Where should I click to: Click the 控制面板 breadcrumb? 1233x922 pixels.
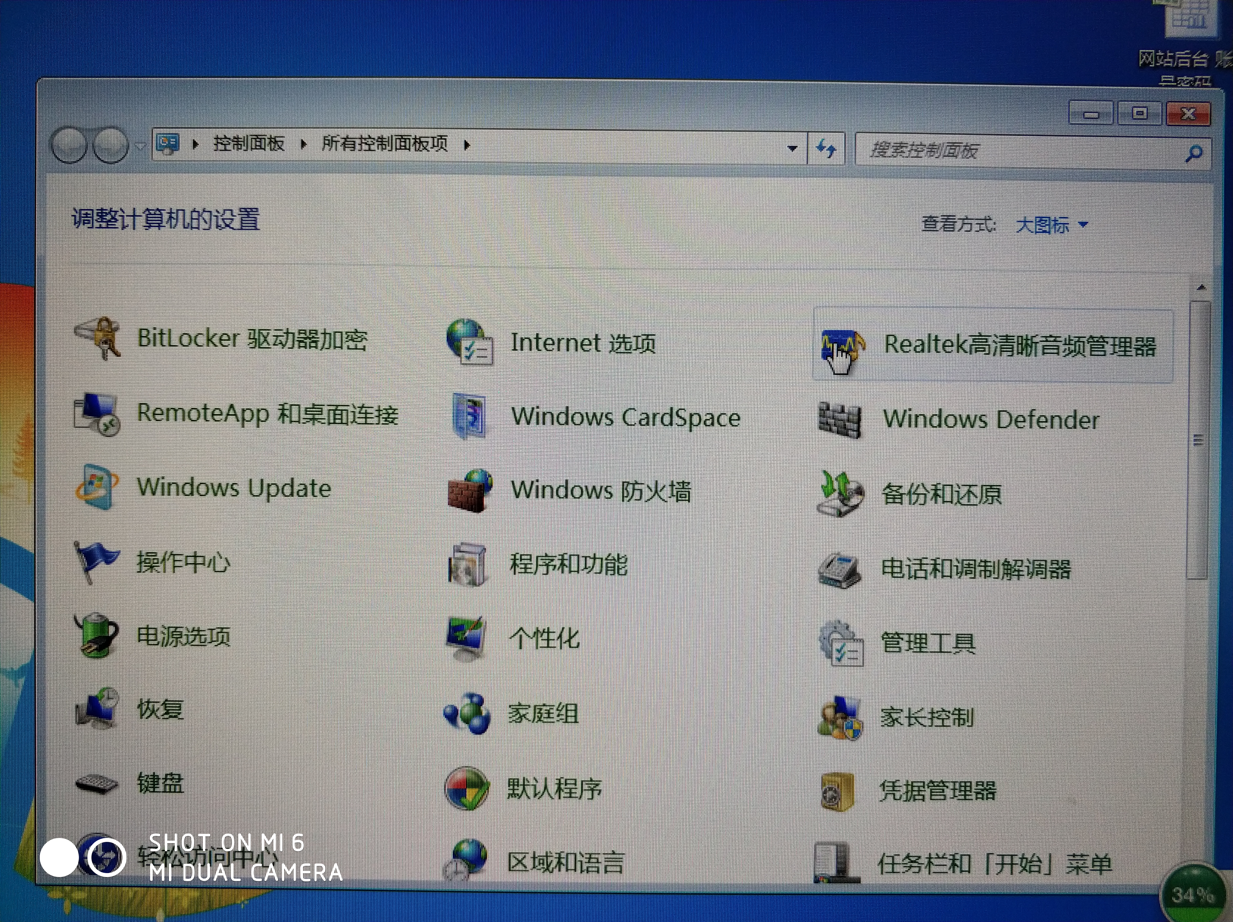249,144
